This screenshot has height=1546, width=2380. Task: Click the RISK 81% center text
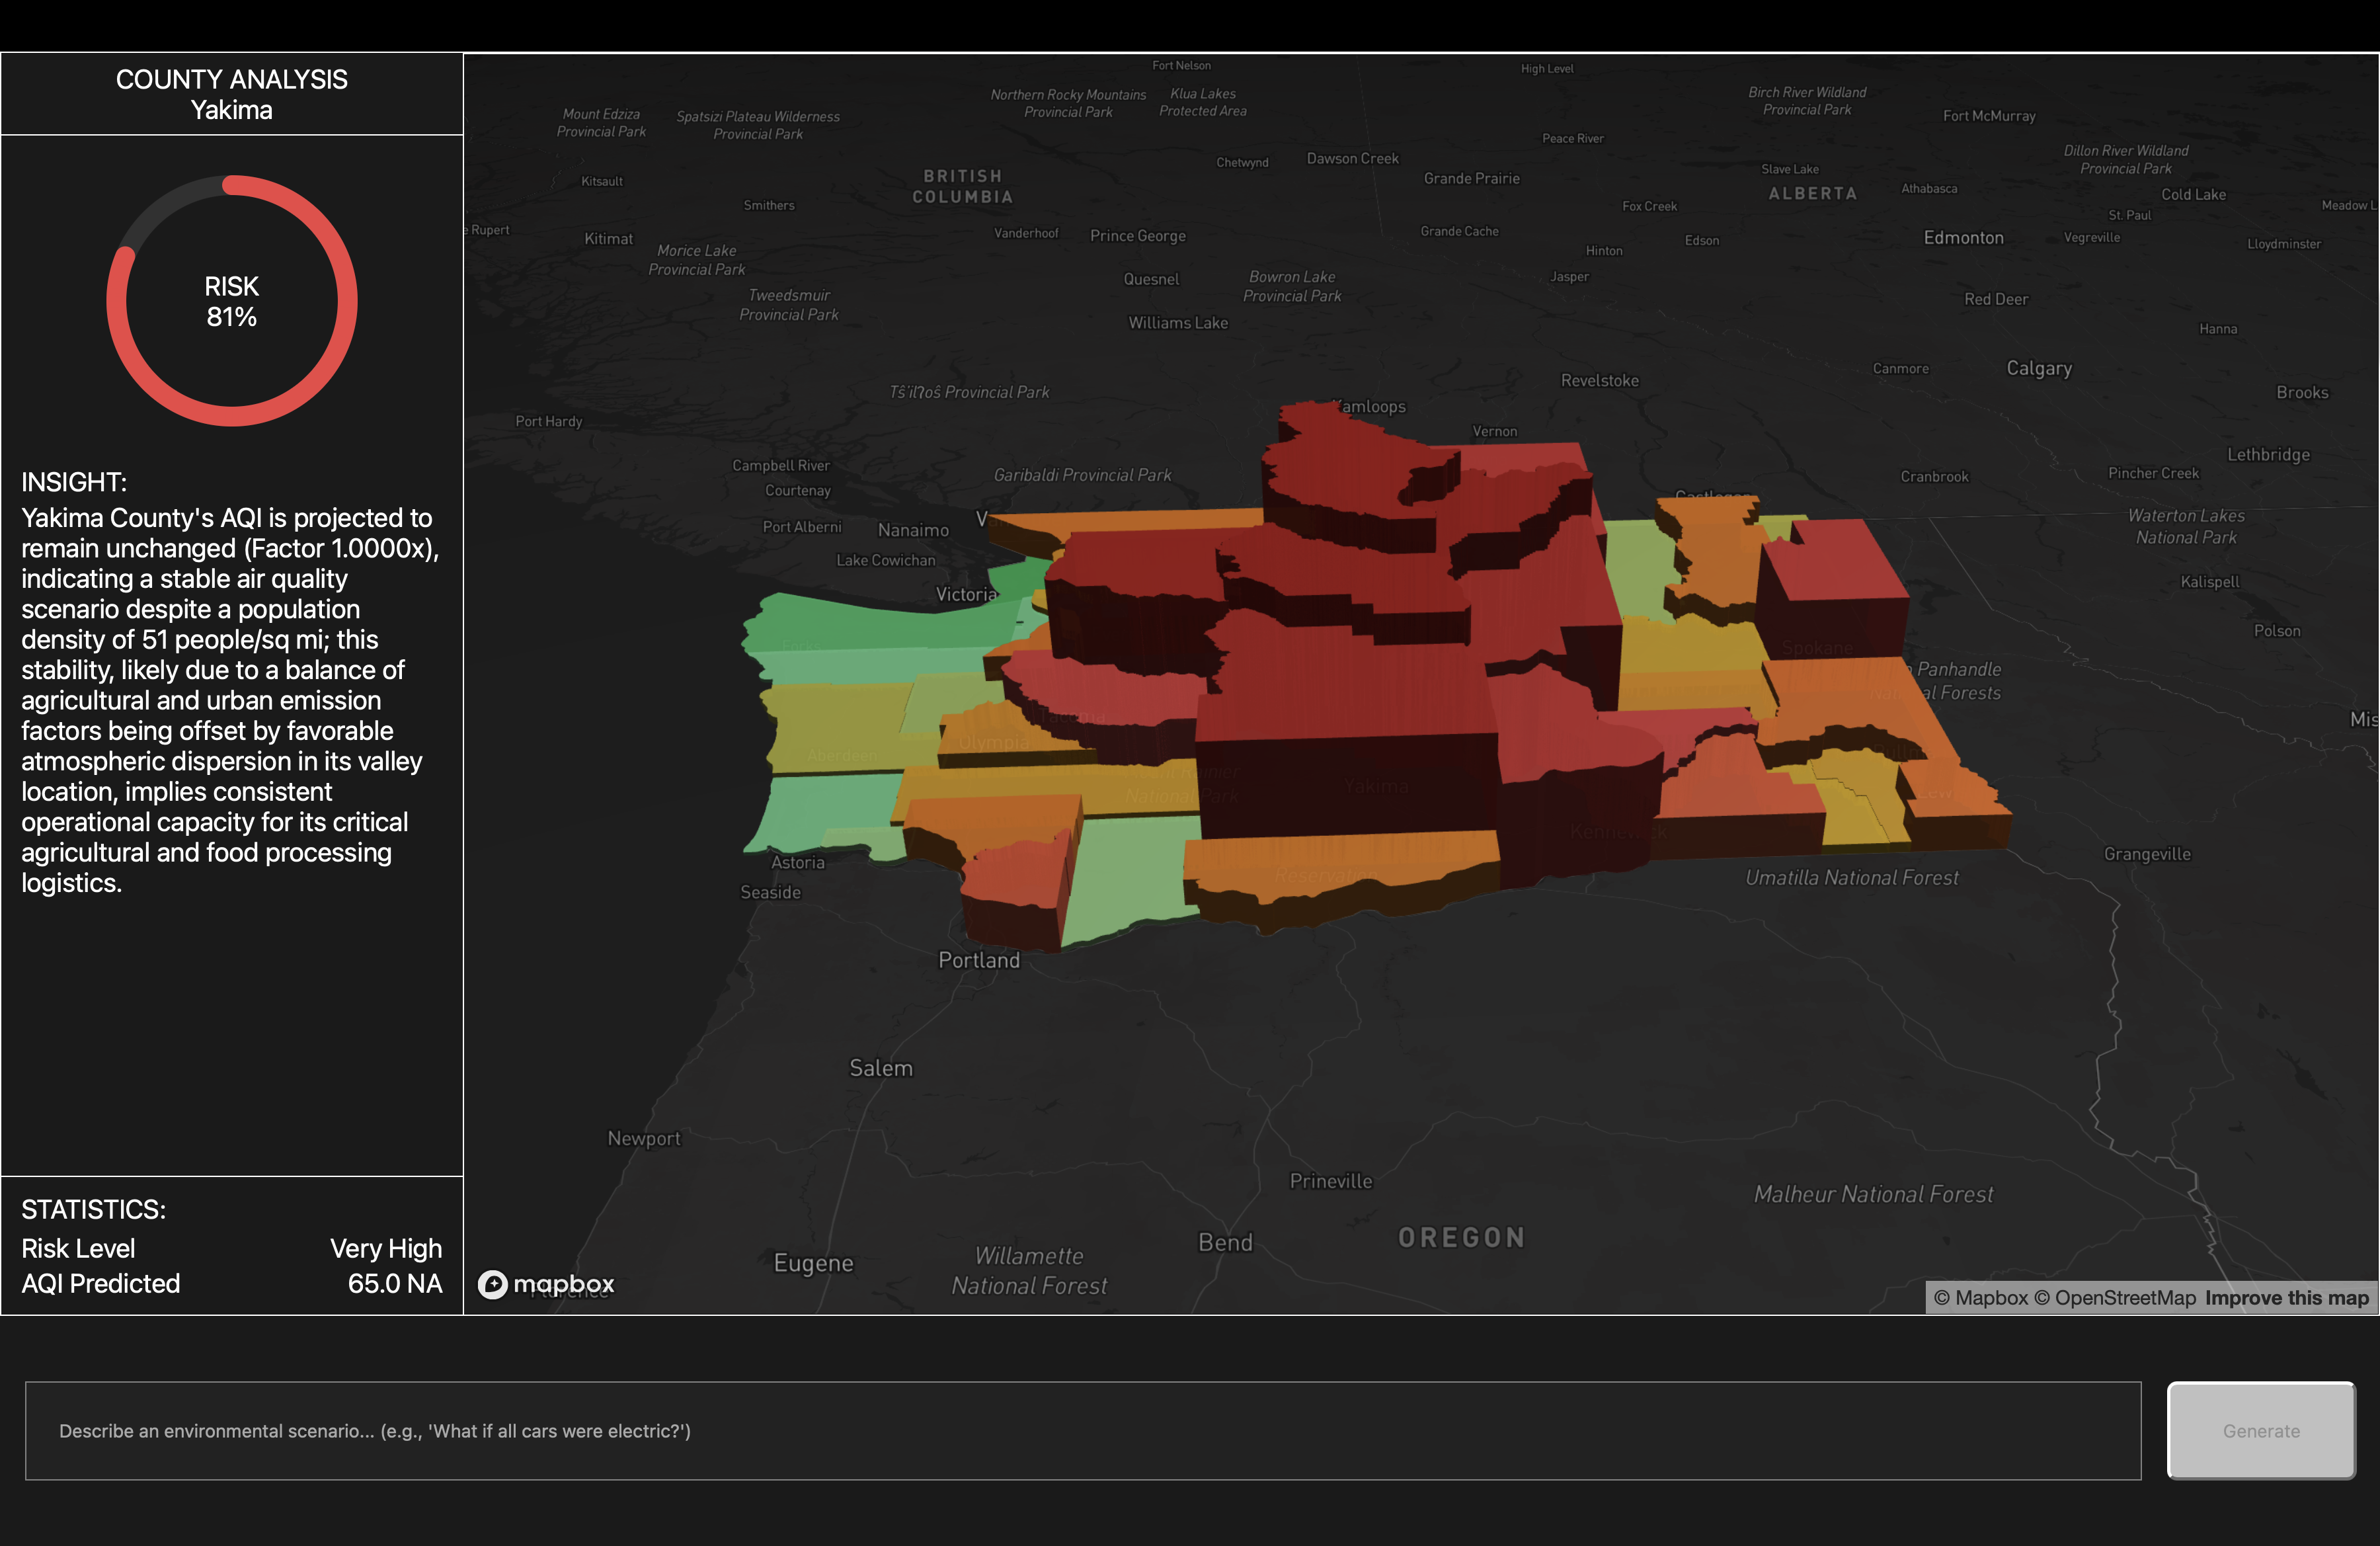point(232,301)
